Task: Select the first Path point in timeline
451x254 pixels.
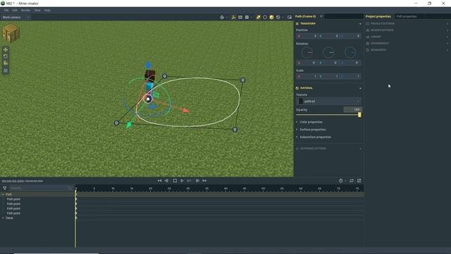Action: (x=13, y=199)
